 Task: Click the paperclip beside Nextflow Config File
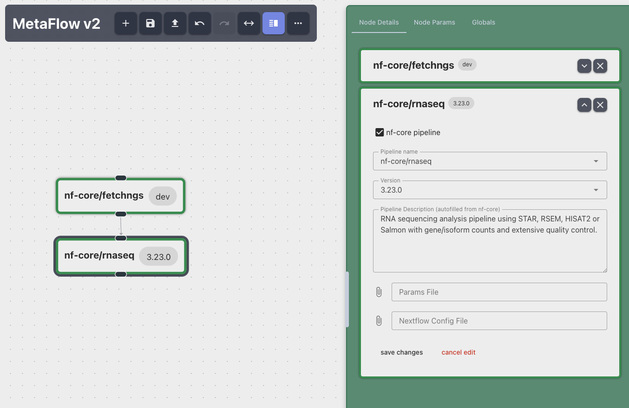click(379, 321)
